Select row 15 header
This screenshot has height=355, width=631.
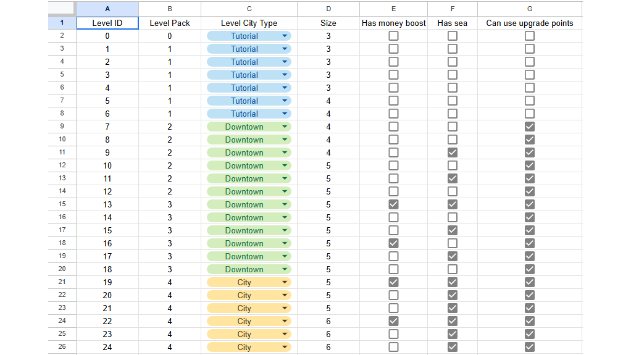click(x=62, y=204)
